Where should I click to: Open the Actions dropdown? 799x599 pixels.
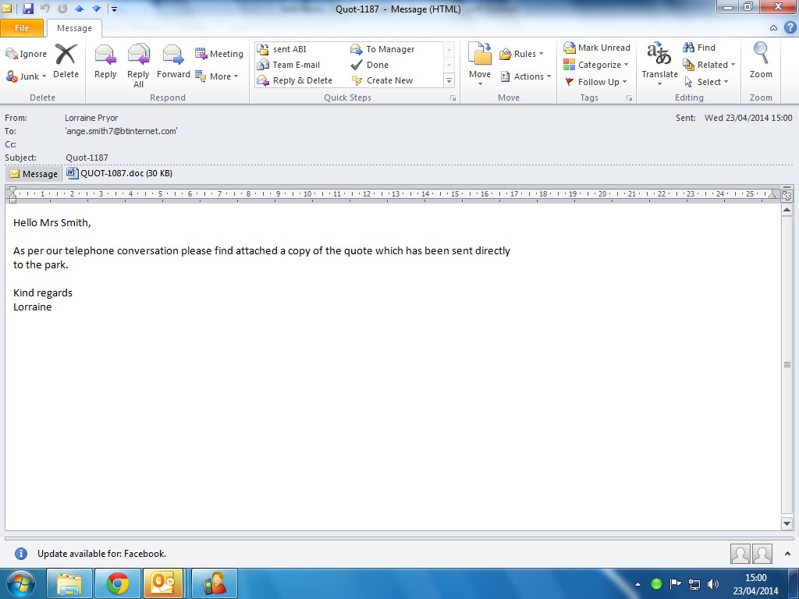526,76
